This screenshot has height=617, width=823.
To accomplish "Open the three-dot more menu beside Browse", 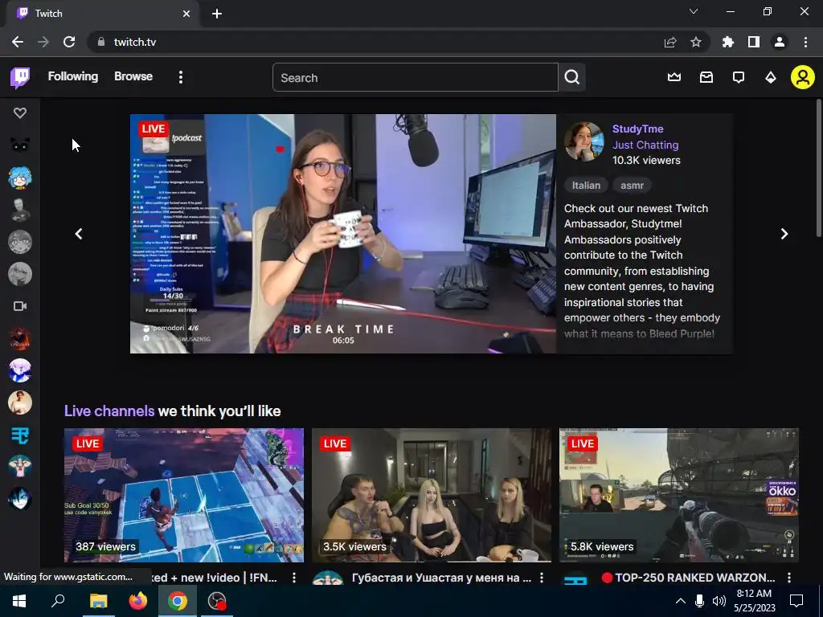I will point(181,77).
